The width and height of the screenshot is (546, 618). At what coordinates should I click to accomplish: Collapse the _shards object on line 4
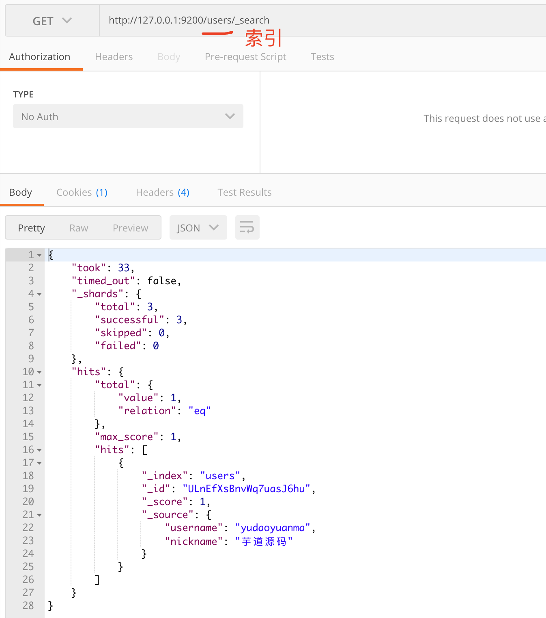pyautogui.click(x=39, y=294)
